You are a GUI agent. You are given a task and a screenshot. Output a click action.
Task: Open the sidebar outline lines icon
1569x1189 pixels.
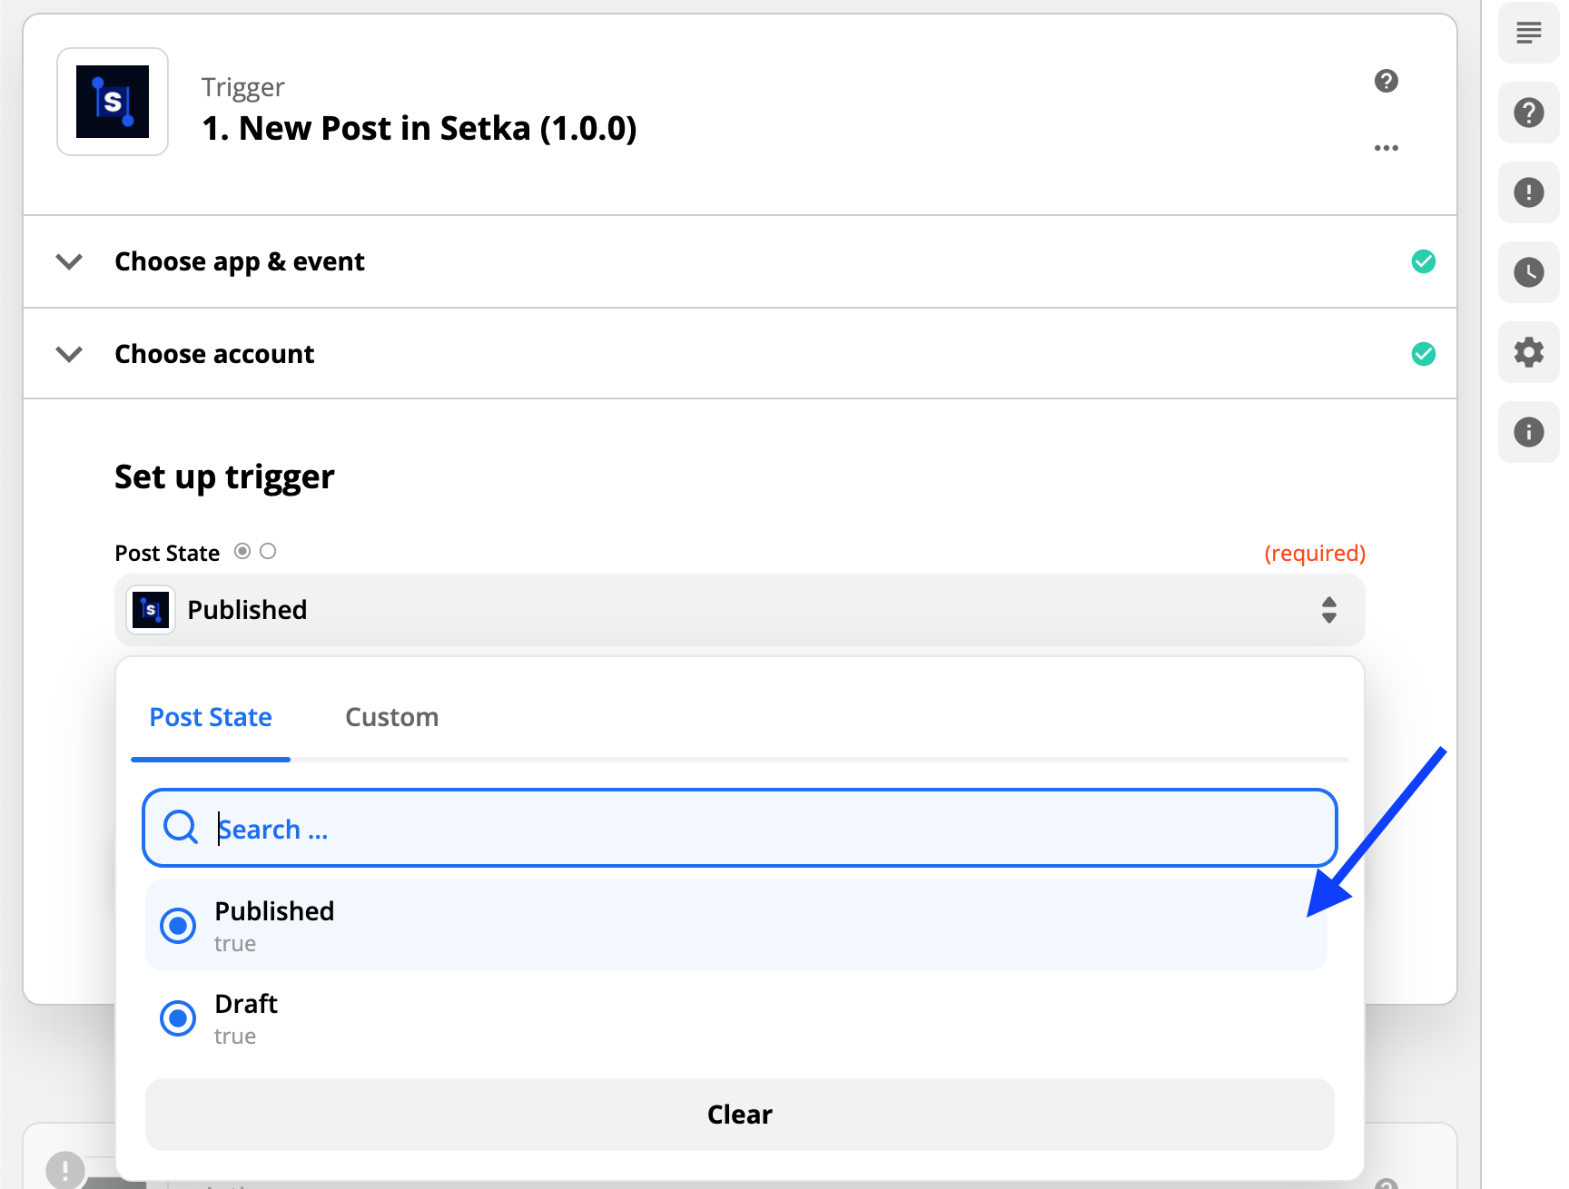[1528, 34]
